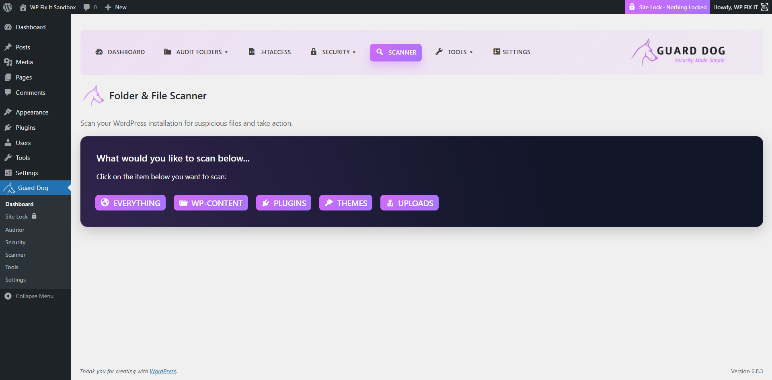This screenshot has width=772, height=380.
Task: Open Dashboard in Guard Dog submenu
Action: (x=19, y=204)
